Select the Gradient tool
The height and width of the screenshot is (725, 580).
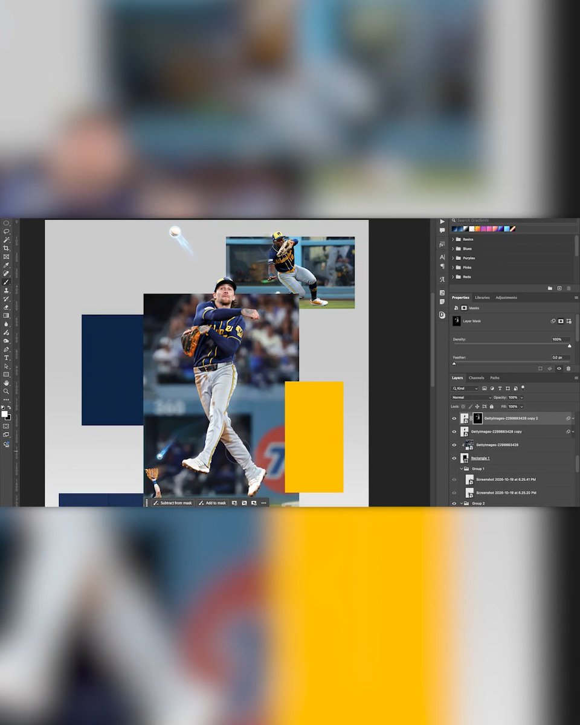point(6,315)
